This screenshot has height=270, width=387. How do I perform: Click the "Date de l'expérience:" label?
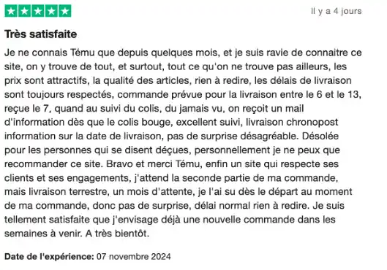point(49,257)
